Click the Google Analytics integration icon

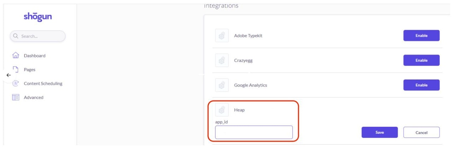[222, 85]
